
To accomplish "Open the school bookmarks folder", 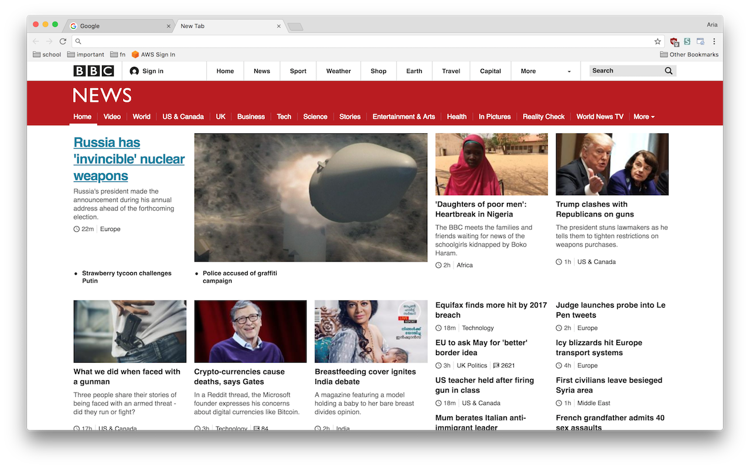I will pyautogui.click(x=47, y=54).
